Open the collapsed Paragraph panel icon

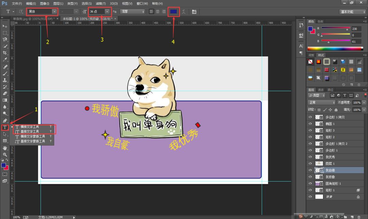[x=301, y=53]
